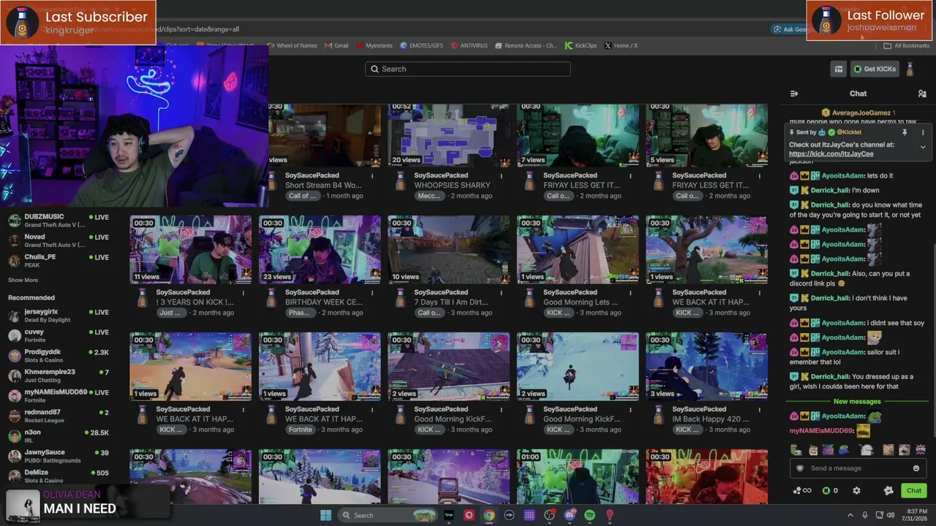Play the BIRTHDAY WEEK CE... clip thumbnail

tap(320, 249)
